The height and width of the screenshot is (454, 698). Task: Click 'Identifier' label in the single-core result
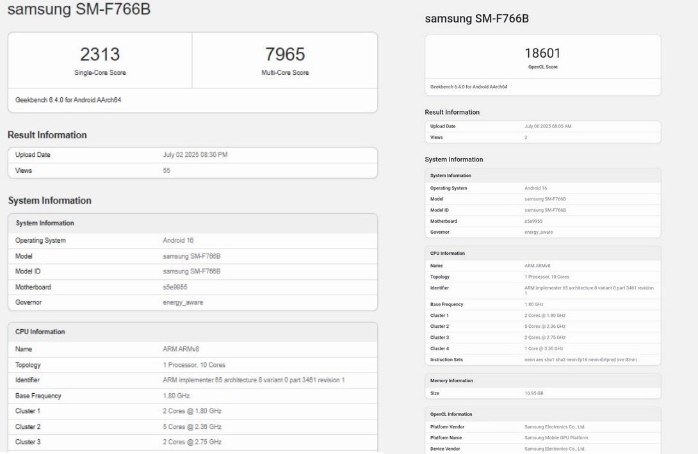(27, 380)
